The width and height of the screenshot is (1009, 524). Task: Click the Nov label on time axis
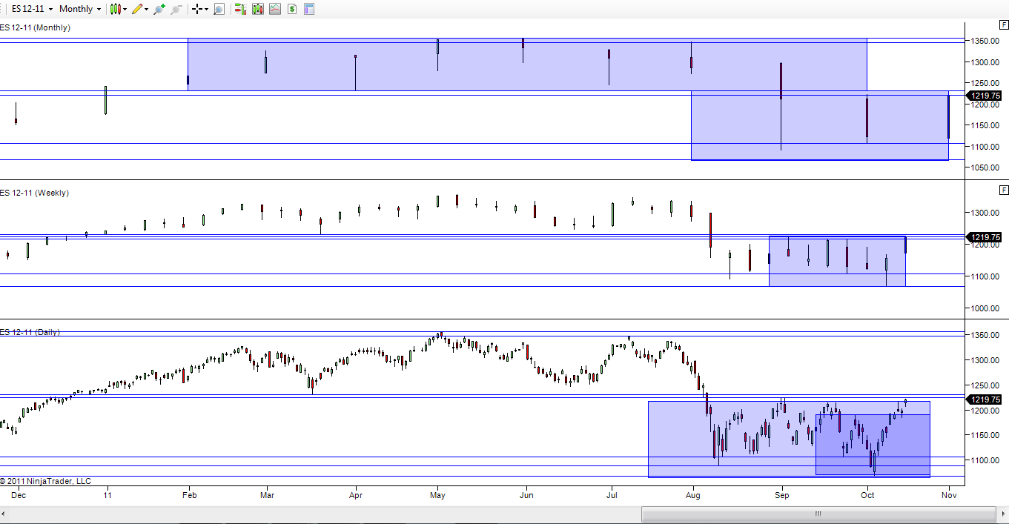(x=950, y=494)
